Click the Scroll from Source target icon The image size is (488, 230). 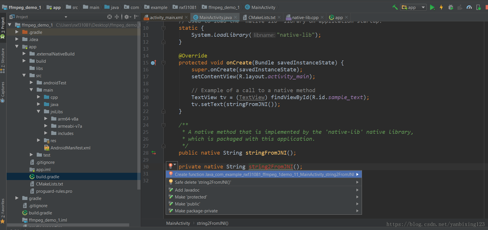click(110, 17)
